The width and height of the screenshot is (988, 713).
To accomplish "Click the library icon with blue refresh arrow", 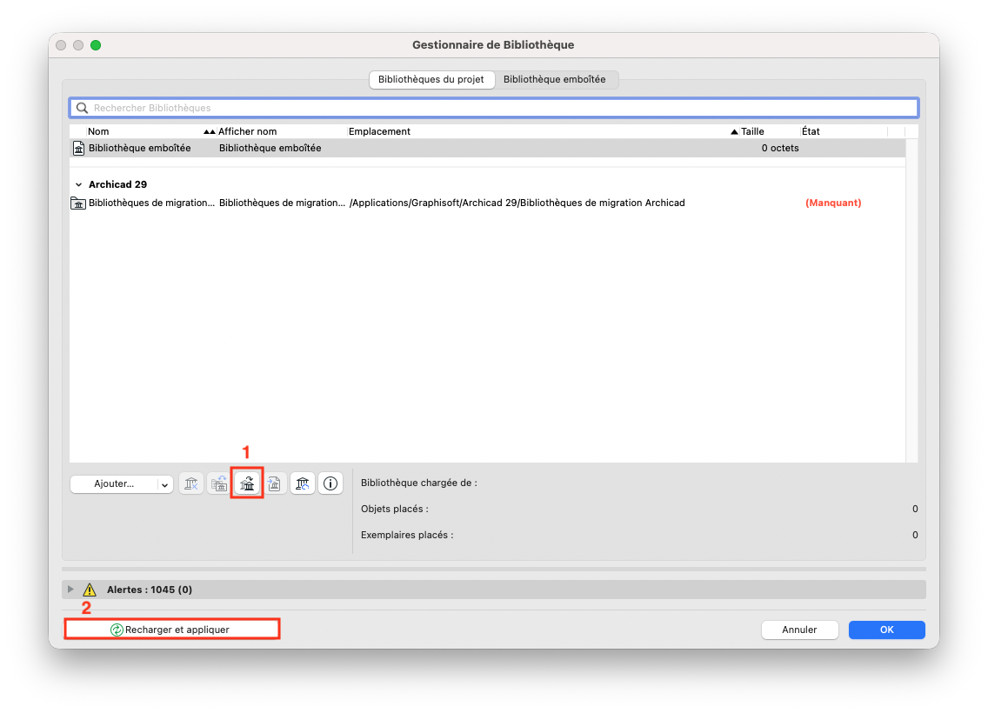I will [x=303, y=483].
